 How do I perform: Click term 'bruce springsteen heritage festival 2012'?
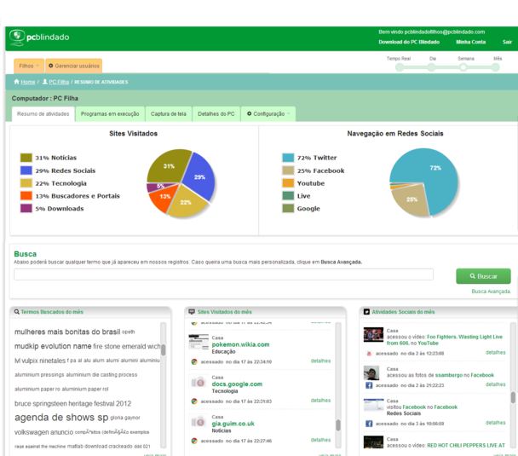(x=72, y=403)
